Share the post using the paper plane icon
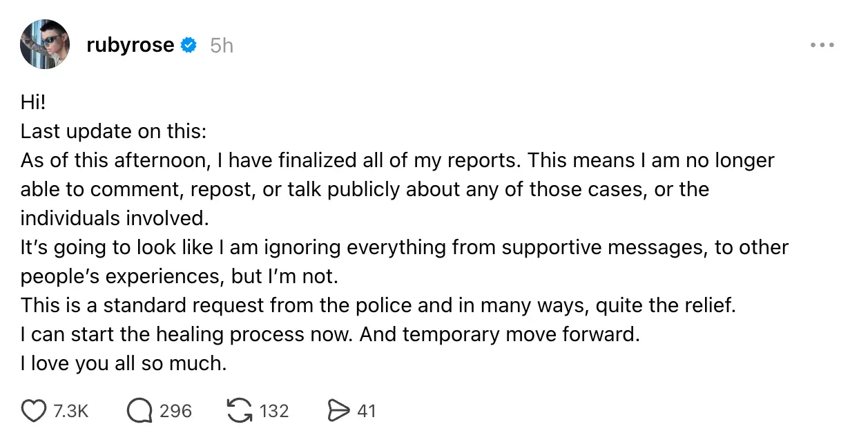Image resolution: width=859 pixels, height=442 pixels. [x=339, y=410]
